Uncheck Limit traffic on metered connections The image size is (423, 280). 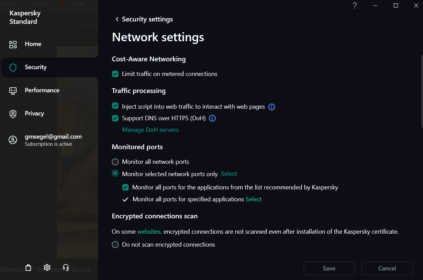[115, 74]
